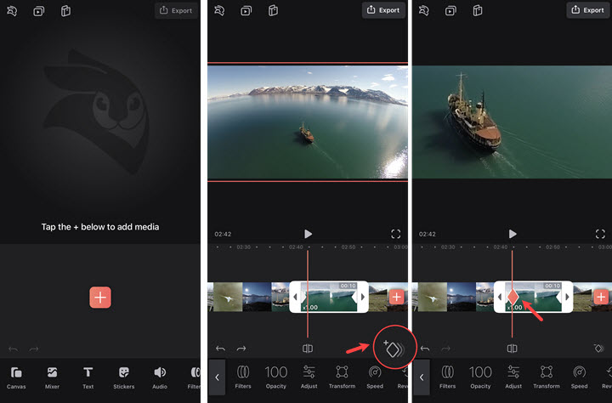
Task: Tap 02:50 mark on right panel ruler
Action: [x=552, y=247]
